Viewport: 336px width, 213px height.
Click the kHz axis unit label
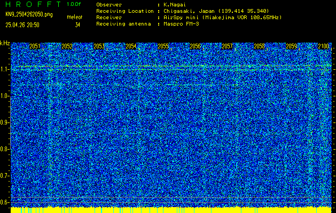pyautogui.click(x=5, y=43)
